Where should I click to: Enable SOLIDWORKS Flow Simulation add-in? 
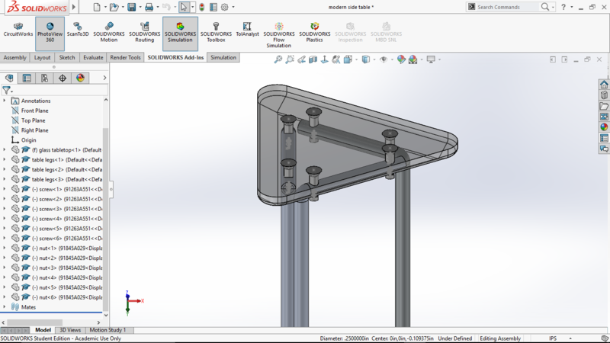point(279,35)
